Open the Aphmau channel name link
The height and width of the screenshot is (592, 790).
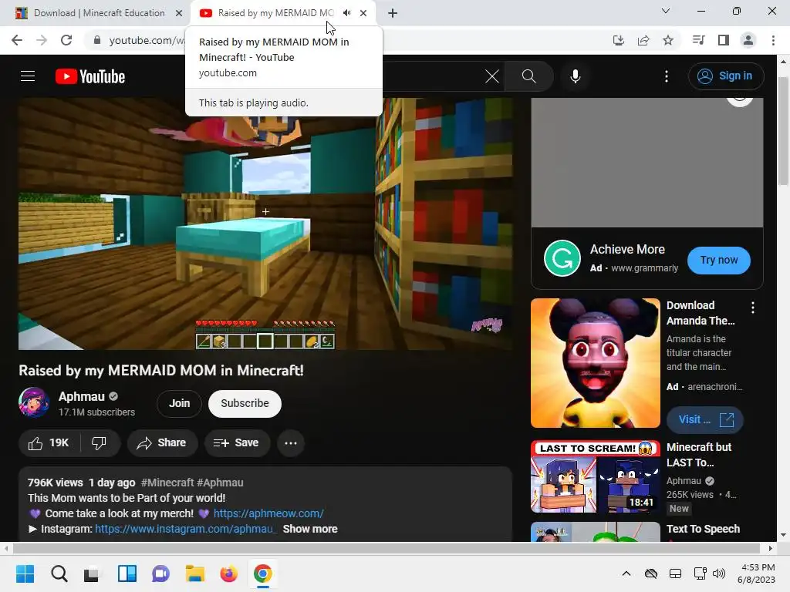(82, 397)
